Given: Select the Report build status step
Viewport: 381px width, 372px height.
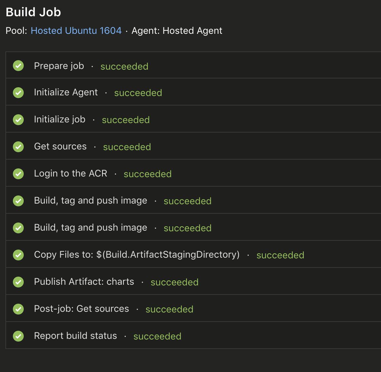Looking at the screenshot, I should [x=75, y=335].
